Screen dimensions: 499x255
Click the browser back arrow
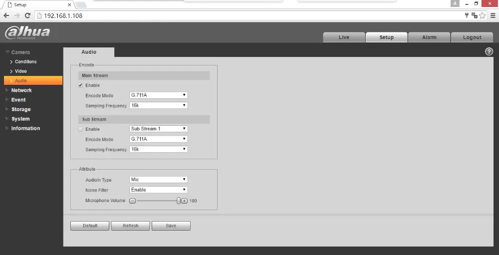point(6,15)
